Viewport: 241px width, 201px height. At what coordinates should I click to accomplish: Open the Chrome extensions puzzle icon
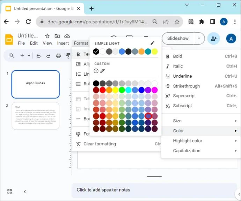coord(202,22)
